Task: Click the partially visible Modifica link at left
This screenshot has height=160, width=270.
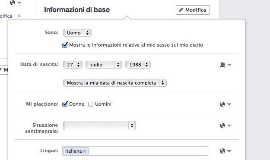Action: tap(6, 16)
